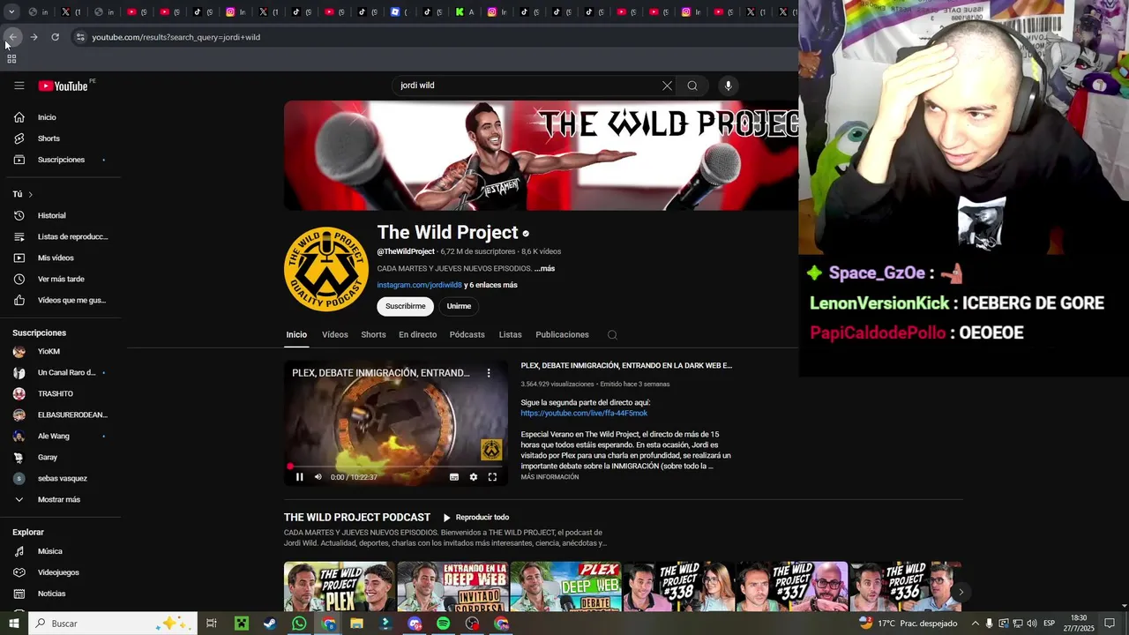The width and height of the screenshot is (1129, 635).
Task: Open the Wild Project PLEX thumbnail
Action: coord(340,586)
